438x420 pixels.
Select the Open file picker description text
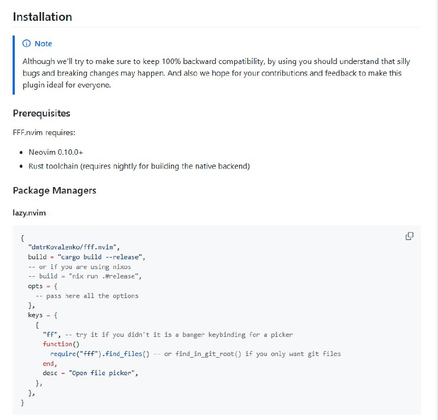coord(103,374)
